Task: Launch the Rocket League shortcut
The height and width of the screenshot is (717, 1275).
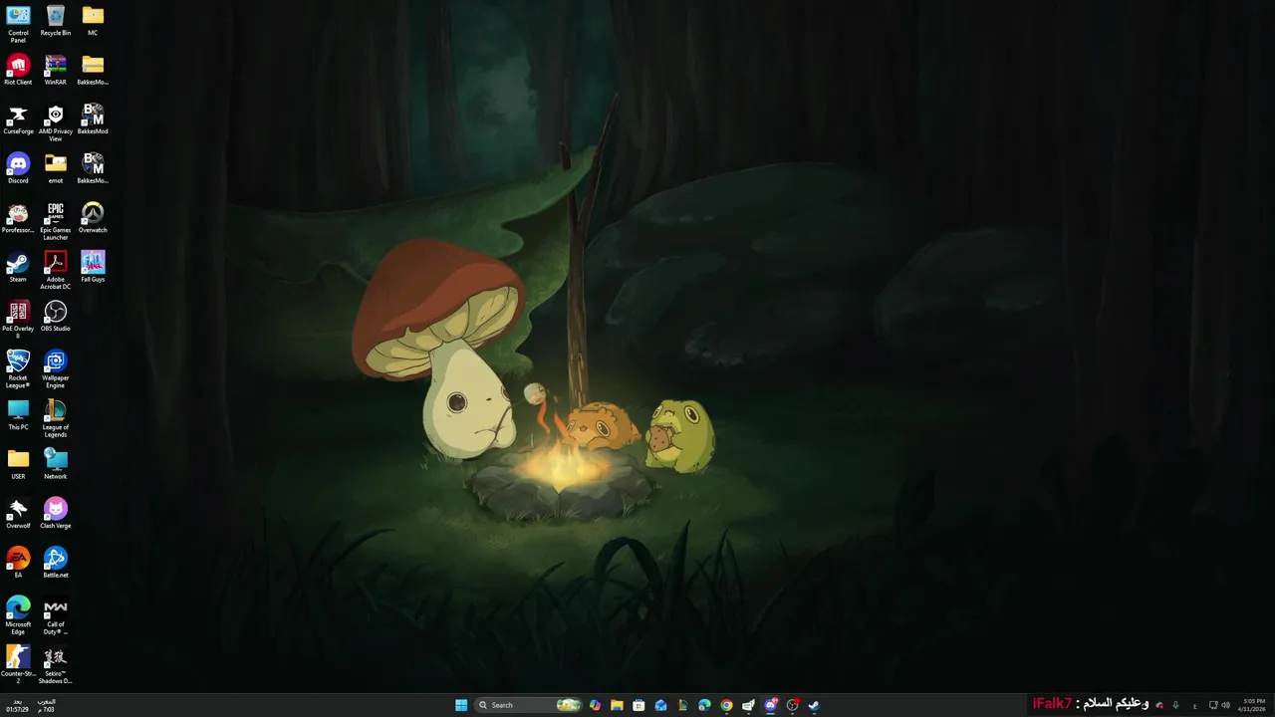Action: coord(18,368)
